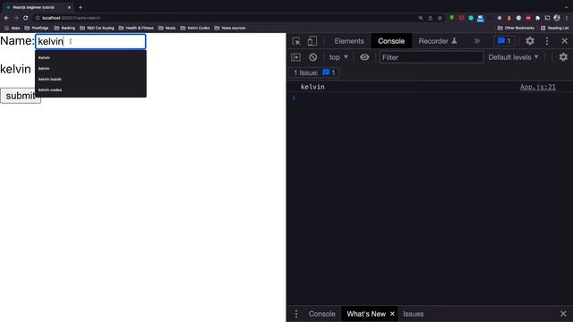Open a new browser tab

(x=81, y=7)
